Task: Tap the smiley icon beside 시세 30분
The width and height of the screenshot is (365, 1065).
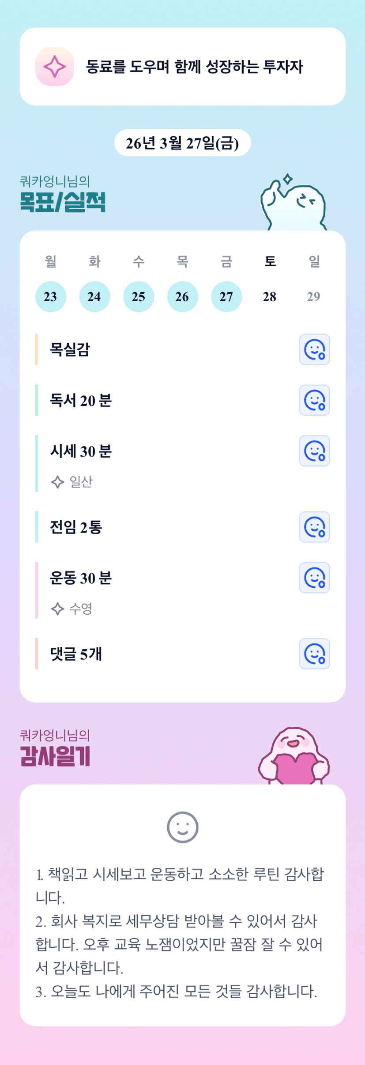Action: click(x=314, y=451)
